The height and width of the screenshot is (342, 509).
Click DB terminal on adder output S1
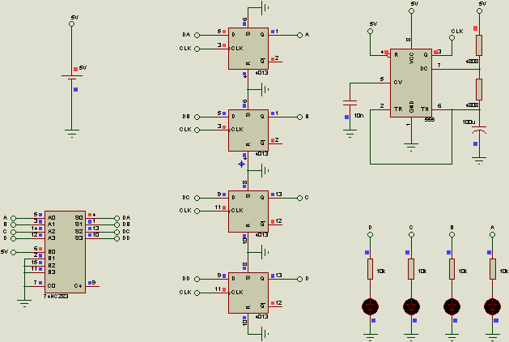pos(117,225)
